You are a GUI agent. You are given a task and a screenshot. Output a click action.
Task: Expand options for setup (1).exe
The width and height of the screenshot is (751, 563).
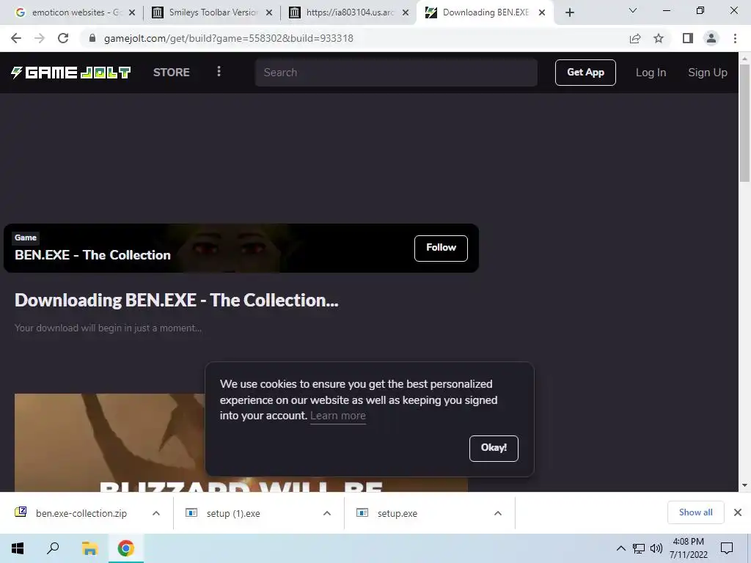tap(327, 513)
